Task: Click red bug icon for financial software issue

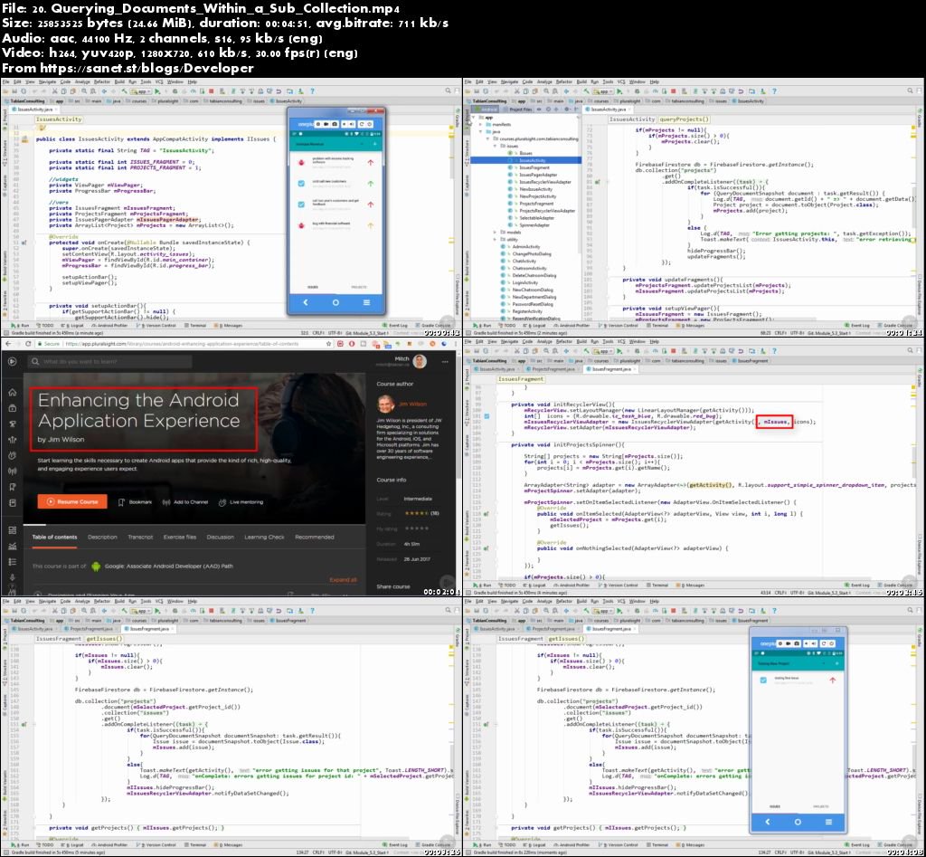Action: (301, 225)
